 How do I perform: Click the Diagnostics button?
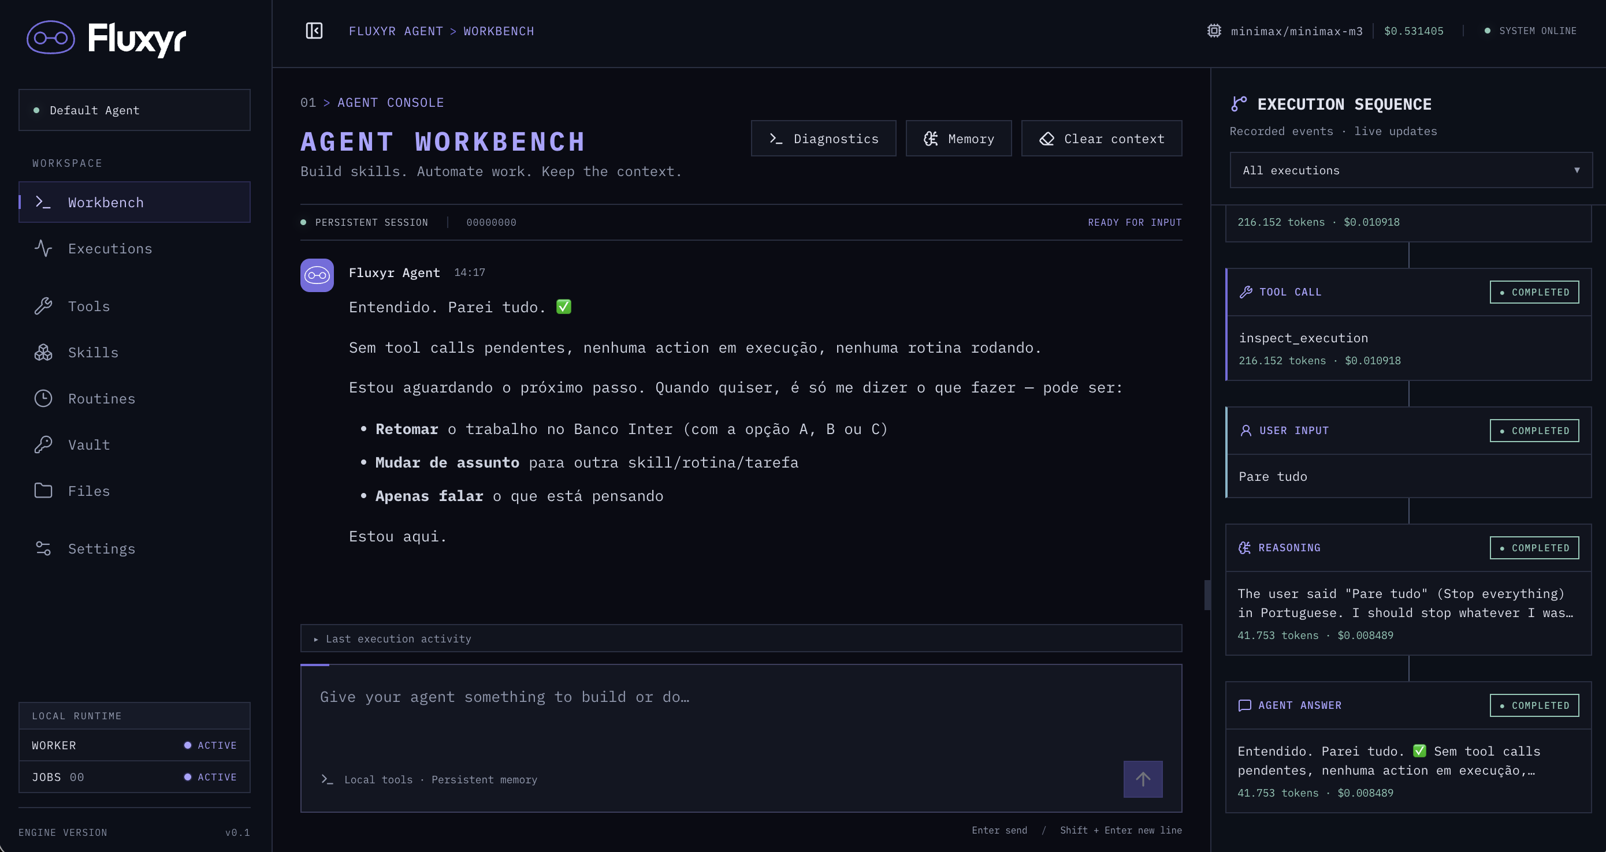click(x=823, y=139)
